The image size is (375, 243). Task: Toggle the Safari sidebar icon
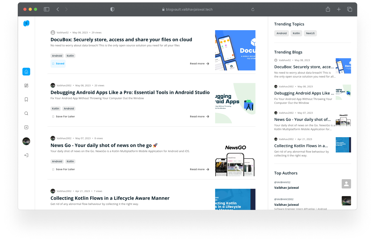pyautogui.click(x=47, y=9)
